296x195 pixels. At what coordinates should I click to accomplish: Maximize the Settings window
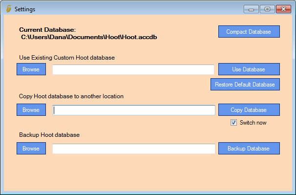(267, 9)
